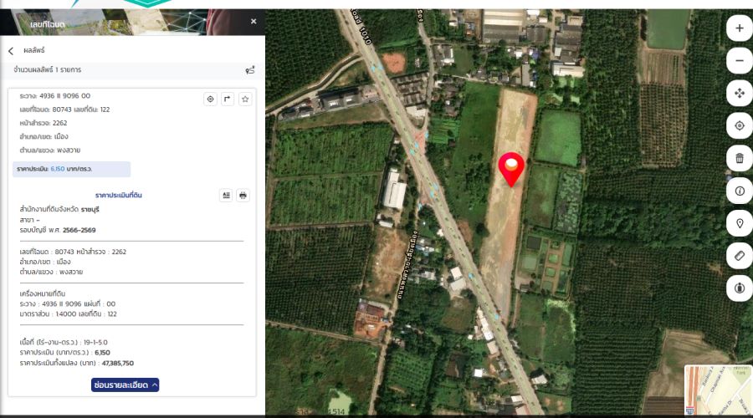Activate the pan/move map tool
753x418 pixels.
pos(739,94)
